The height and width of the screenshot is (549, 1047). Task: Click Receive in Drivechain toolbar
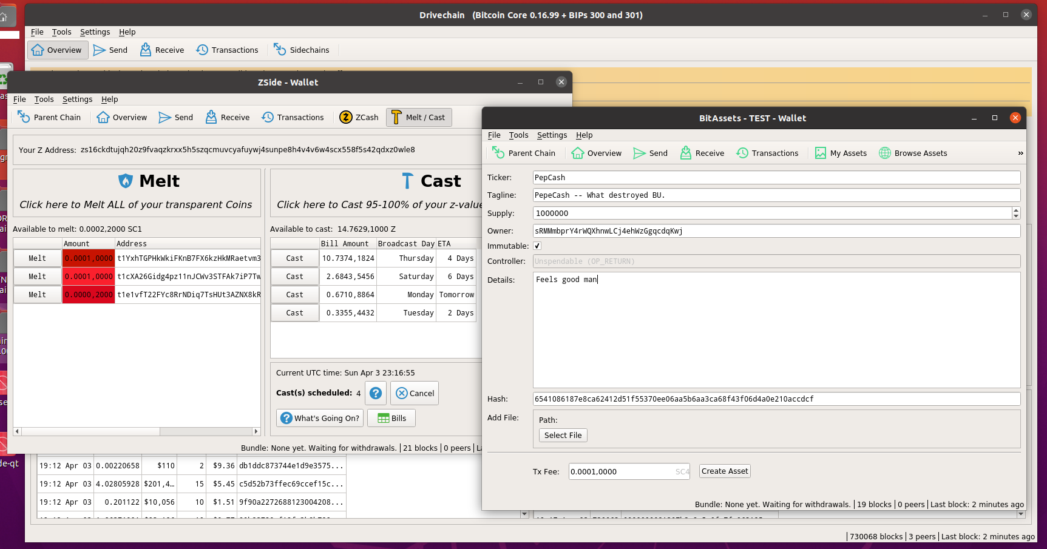(x=162, y=50)
